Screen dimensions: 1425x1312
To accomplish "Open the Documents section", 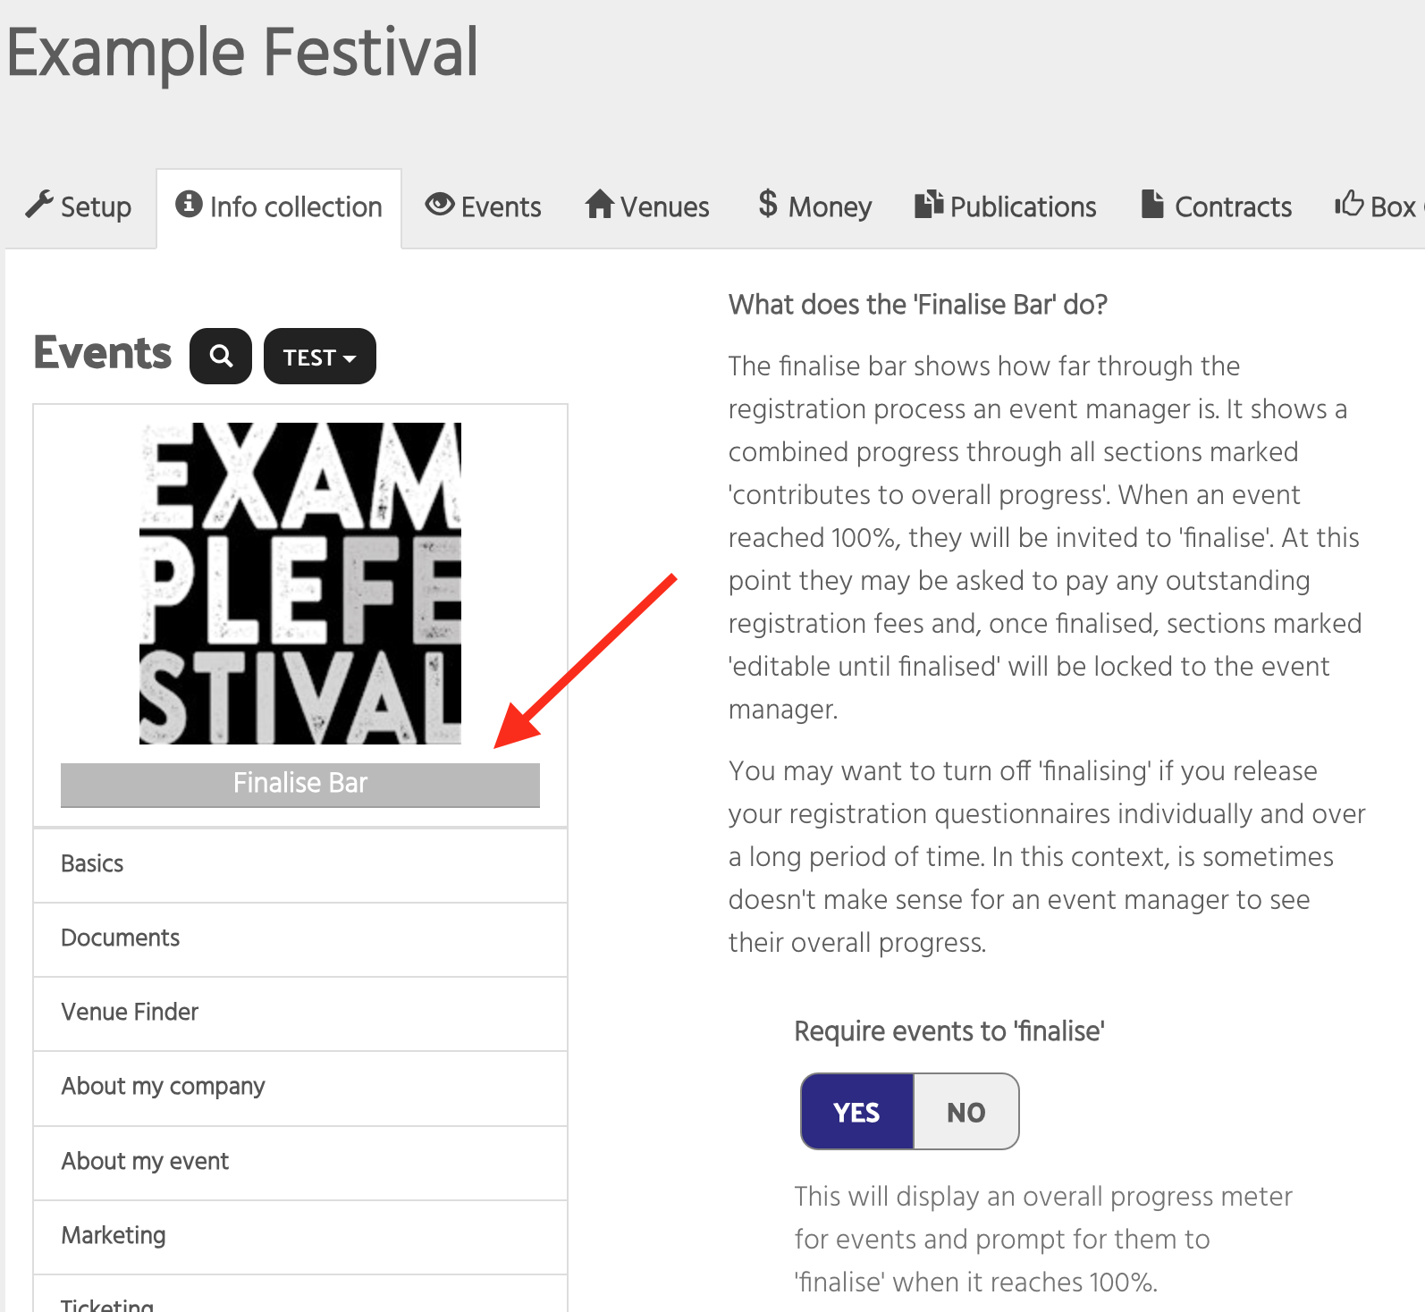I will click(x=300, y=938).
